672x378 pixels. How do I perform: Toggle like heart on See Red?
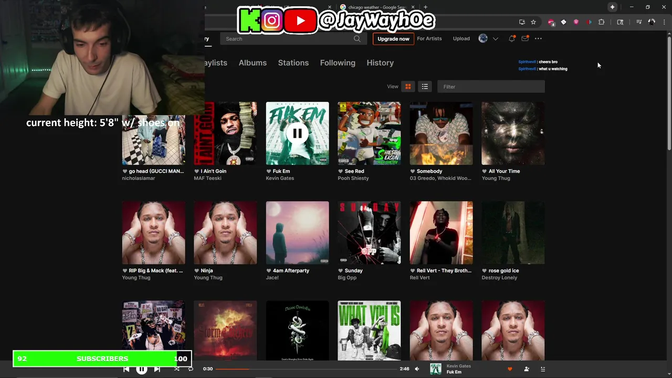click(340, 171)
